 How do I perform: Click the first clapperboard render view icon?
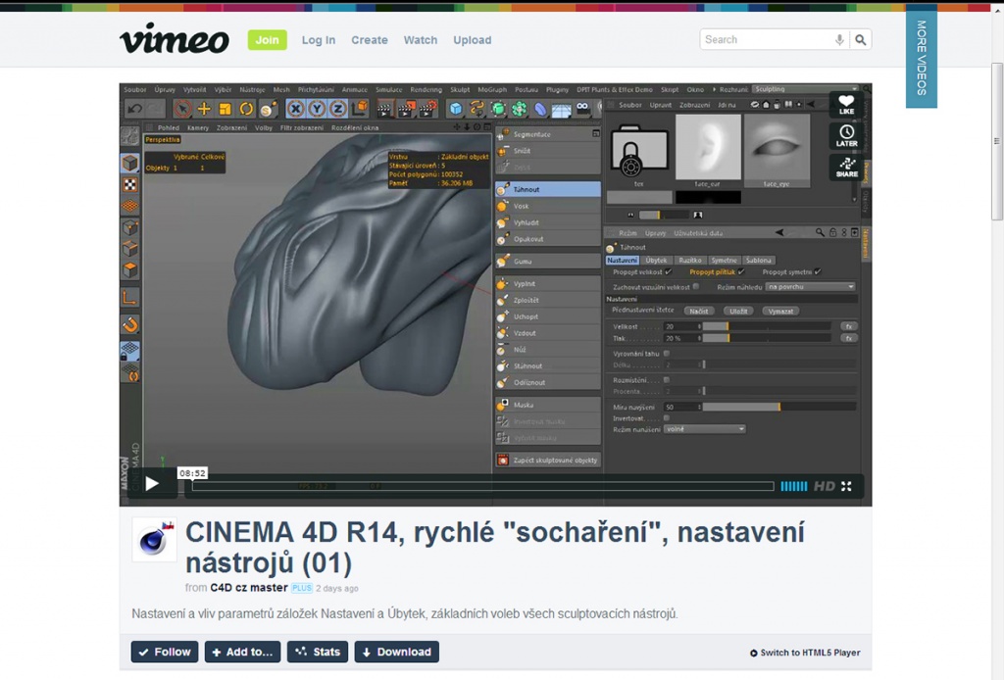coord(384,109)
